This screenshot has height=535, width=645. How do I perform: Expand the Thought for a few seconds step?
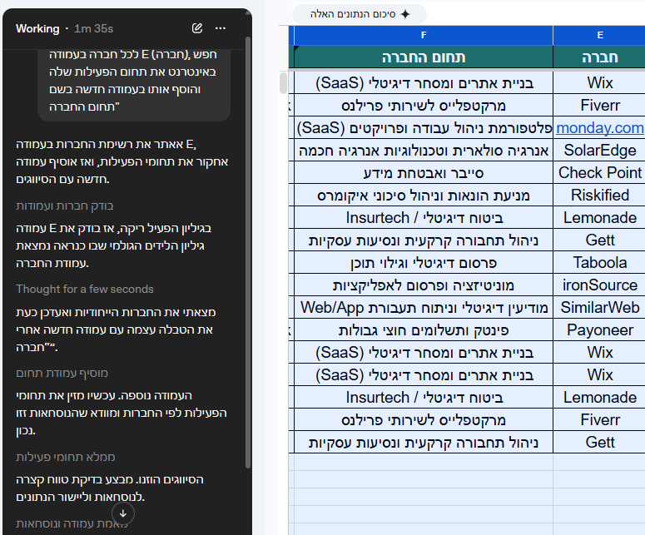(85, 289)
